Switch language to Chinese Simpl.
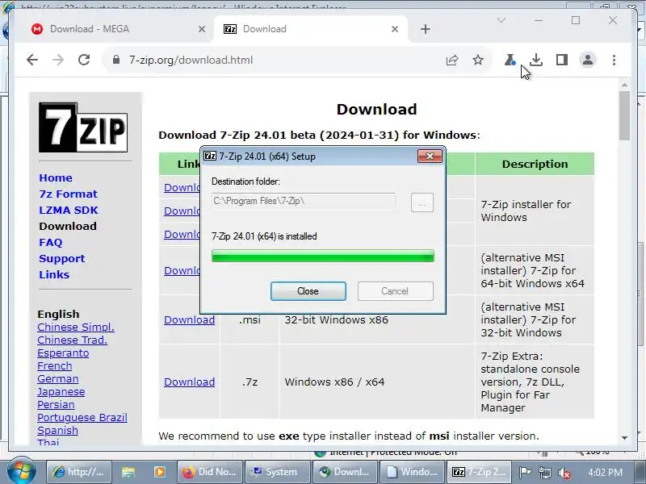646x484 pixels. [76, 328]
